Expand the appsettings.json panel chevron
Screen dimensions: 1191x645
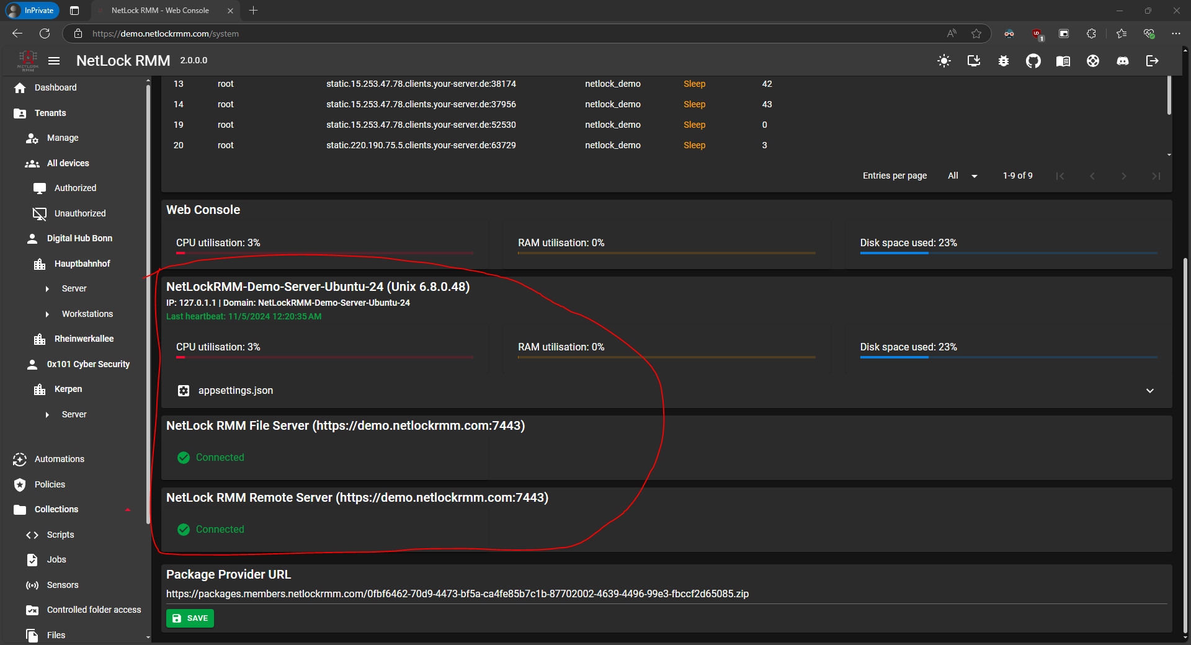coord(1150,391)
